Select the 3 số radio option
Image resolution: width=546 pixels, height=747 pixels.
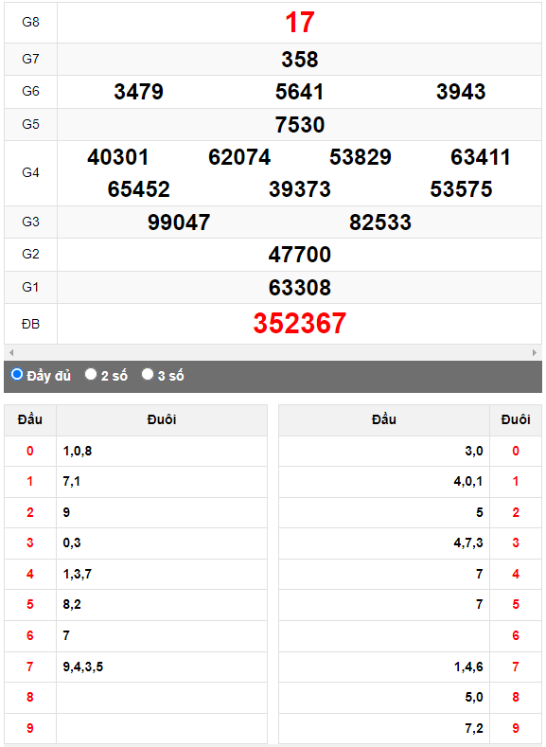tap(147, 374)
